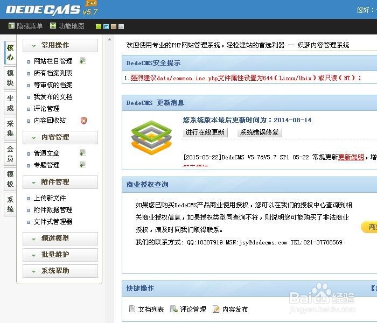Open 网站栏目管理 menu item

pos(53,61)
